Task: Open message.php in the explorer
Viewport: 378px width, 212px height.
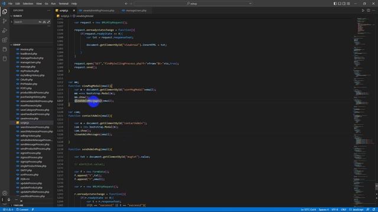Action: [x=28, y=67]
